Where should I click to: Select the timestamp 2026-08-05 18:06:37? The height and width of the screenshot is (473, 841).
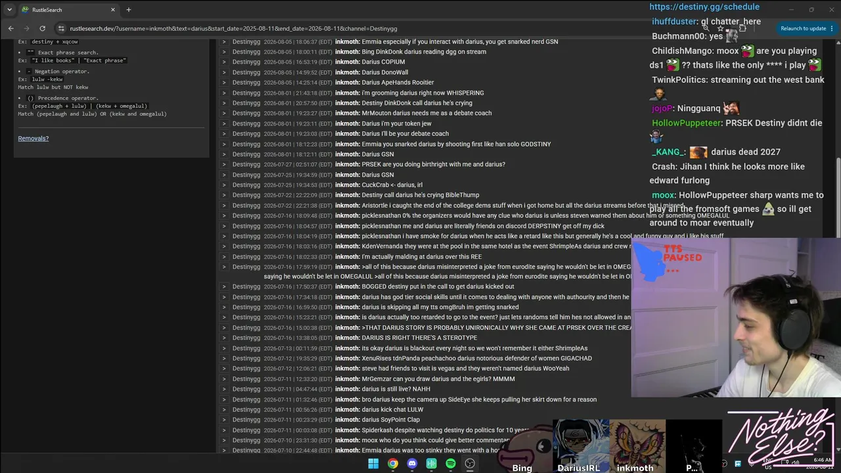(x=298, y=42)
